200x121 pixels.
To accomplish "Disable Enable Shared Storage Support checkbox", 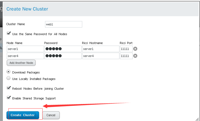I will [9, 98].
